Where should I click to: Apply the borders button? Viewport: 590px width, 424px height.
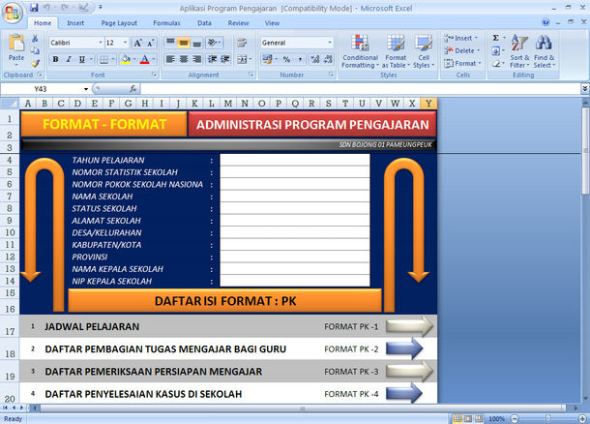[x=103, y=59]
